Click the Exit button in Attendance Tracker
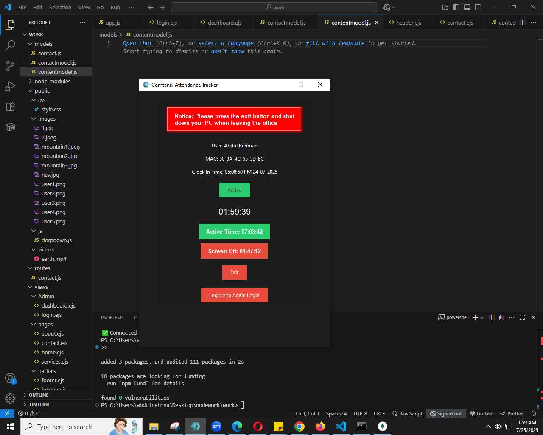Image resolution: width=543 pixels, height=435 pixels. coord(235,272)
